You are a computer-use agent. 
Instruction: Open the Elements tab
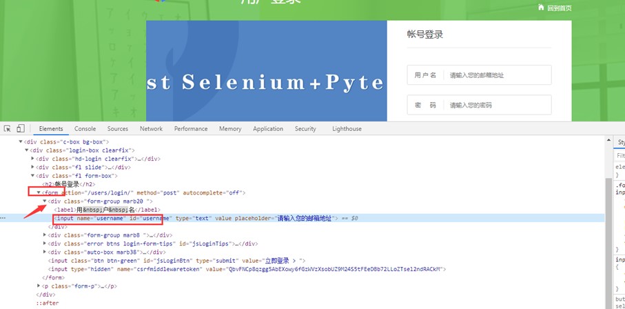click(x=51, y=128)
